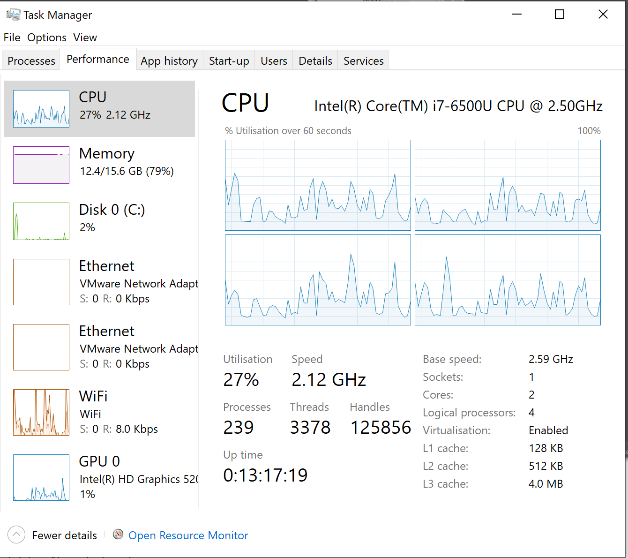Click bottom-left logical processor graph
This screenshot has height=558, width=628.
point(318,280)
